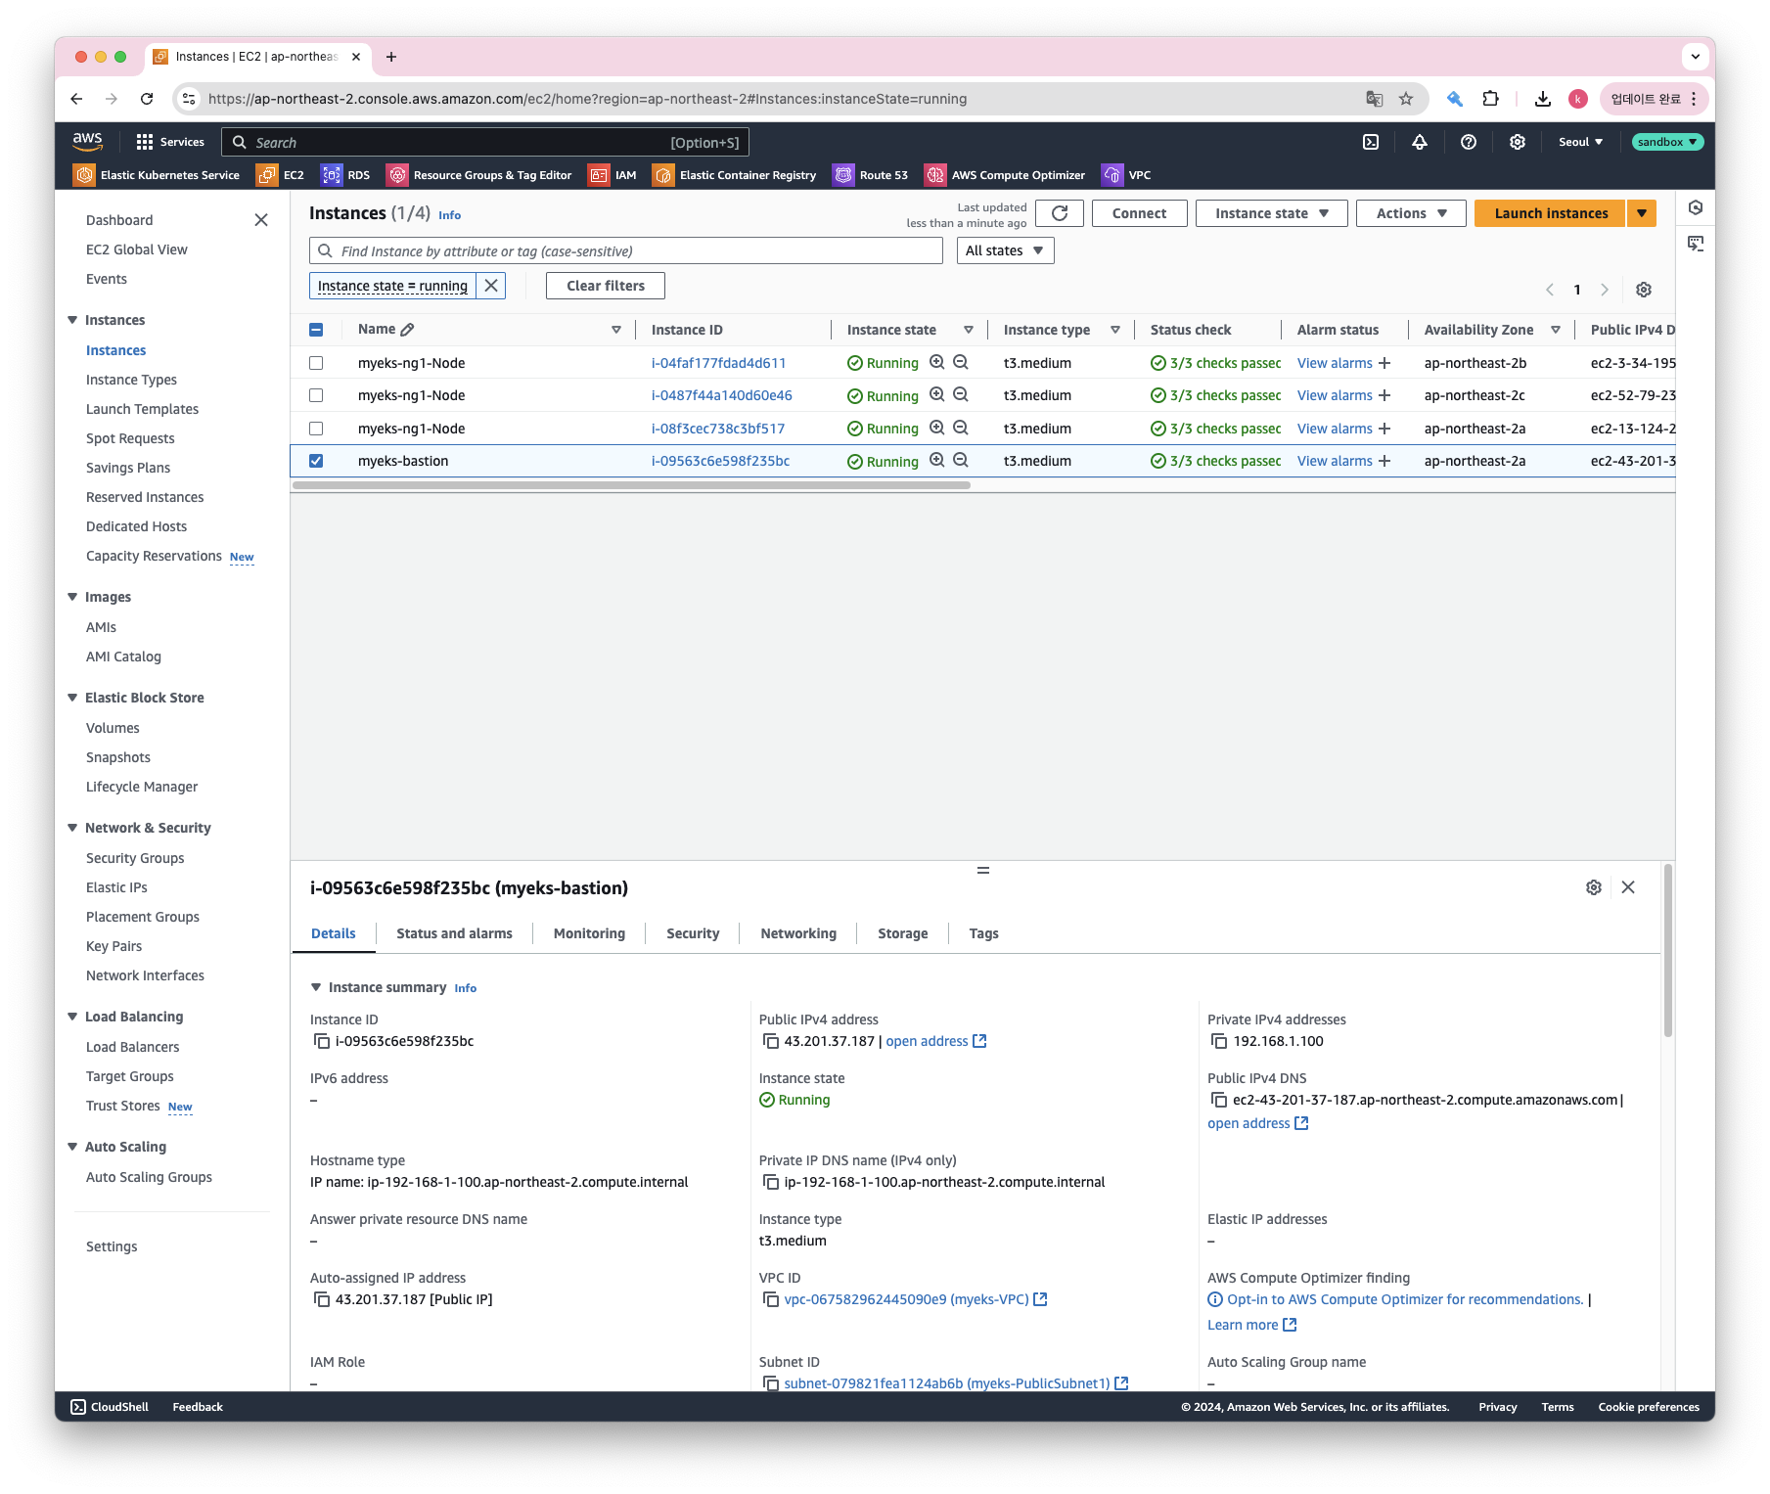Click the details panel vertical scrollbar

tap(1668, 951)
